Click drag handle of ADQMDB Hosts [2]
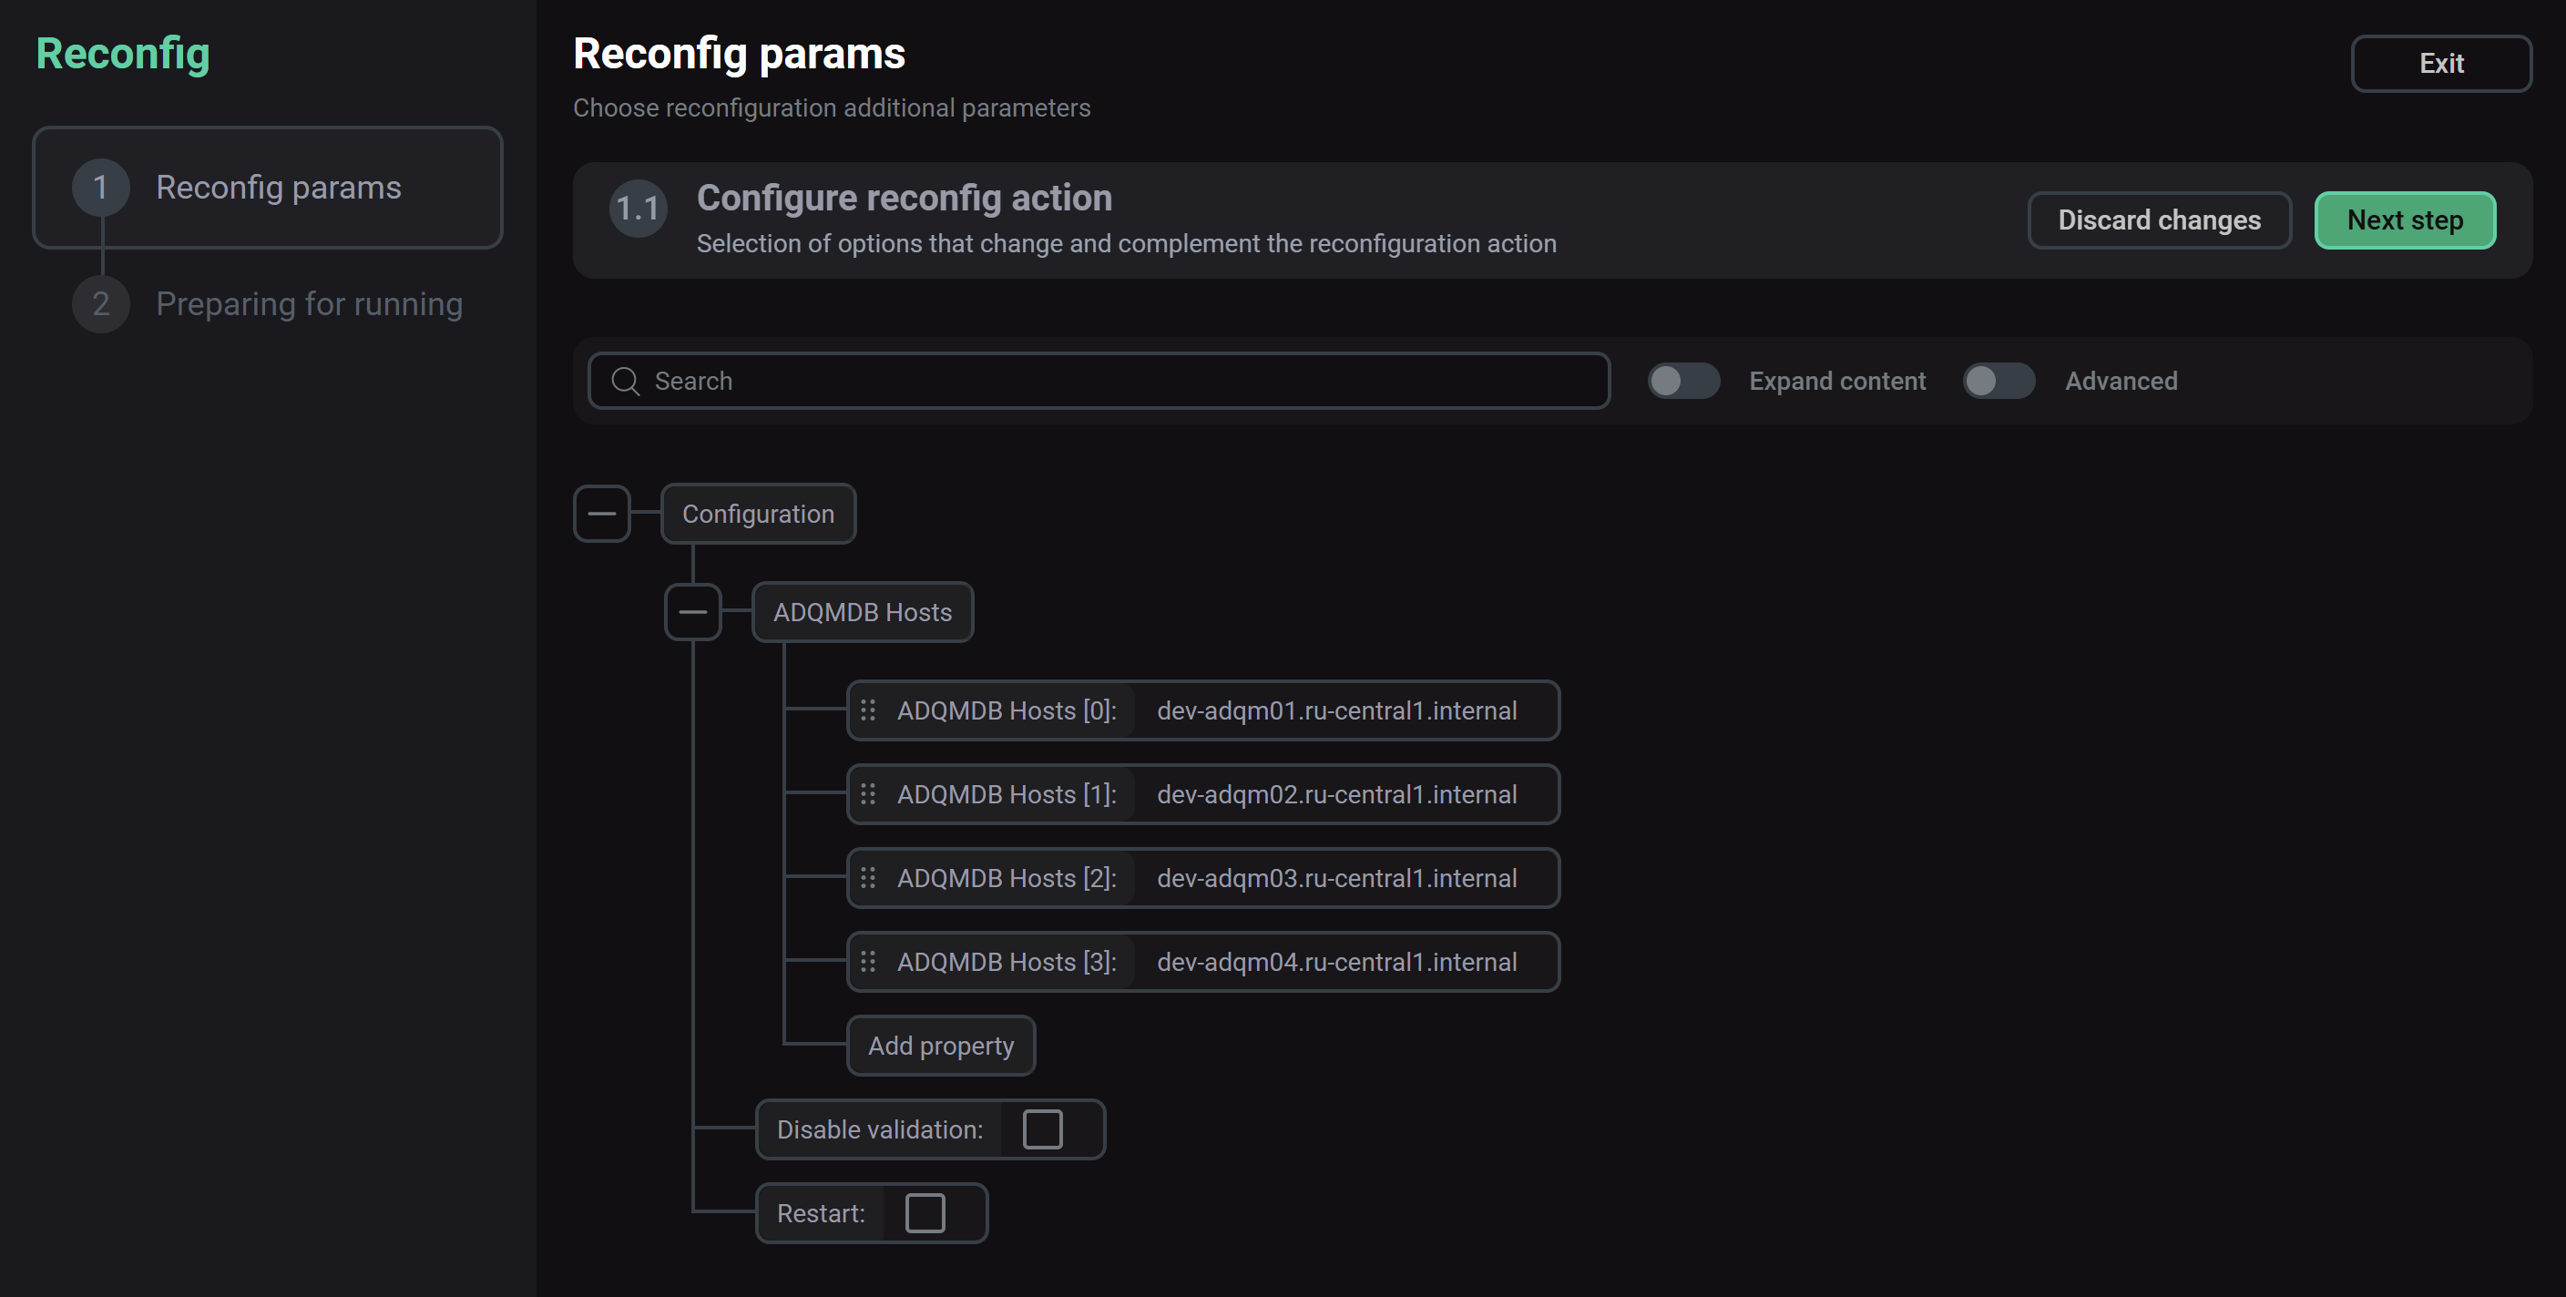Image resolution: width=2566 pixels, height=1297 pixels. 867,878
